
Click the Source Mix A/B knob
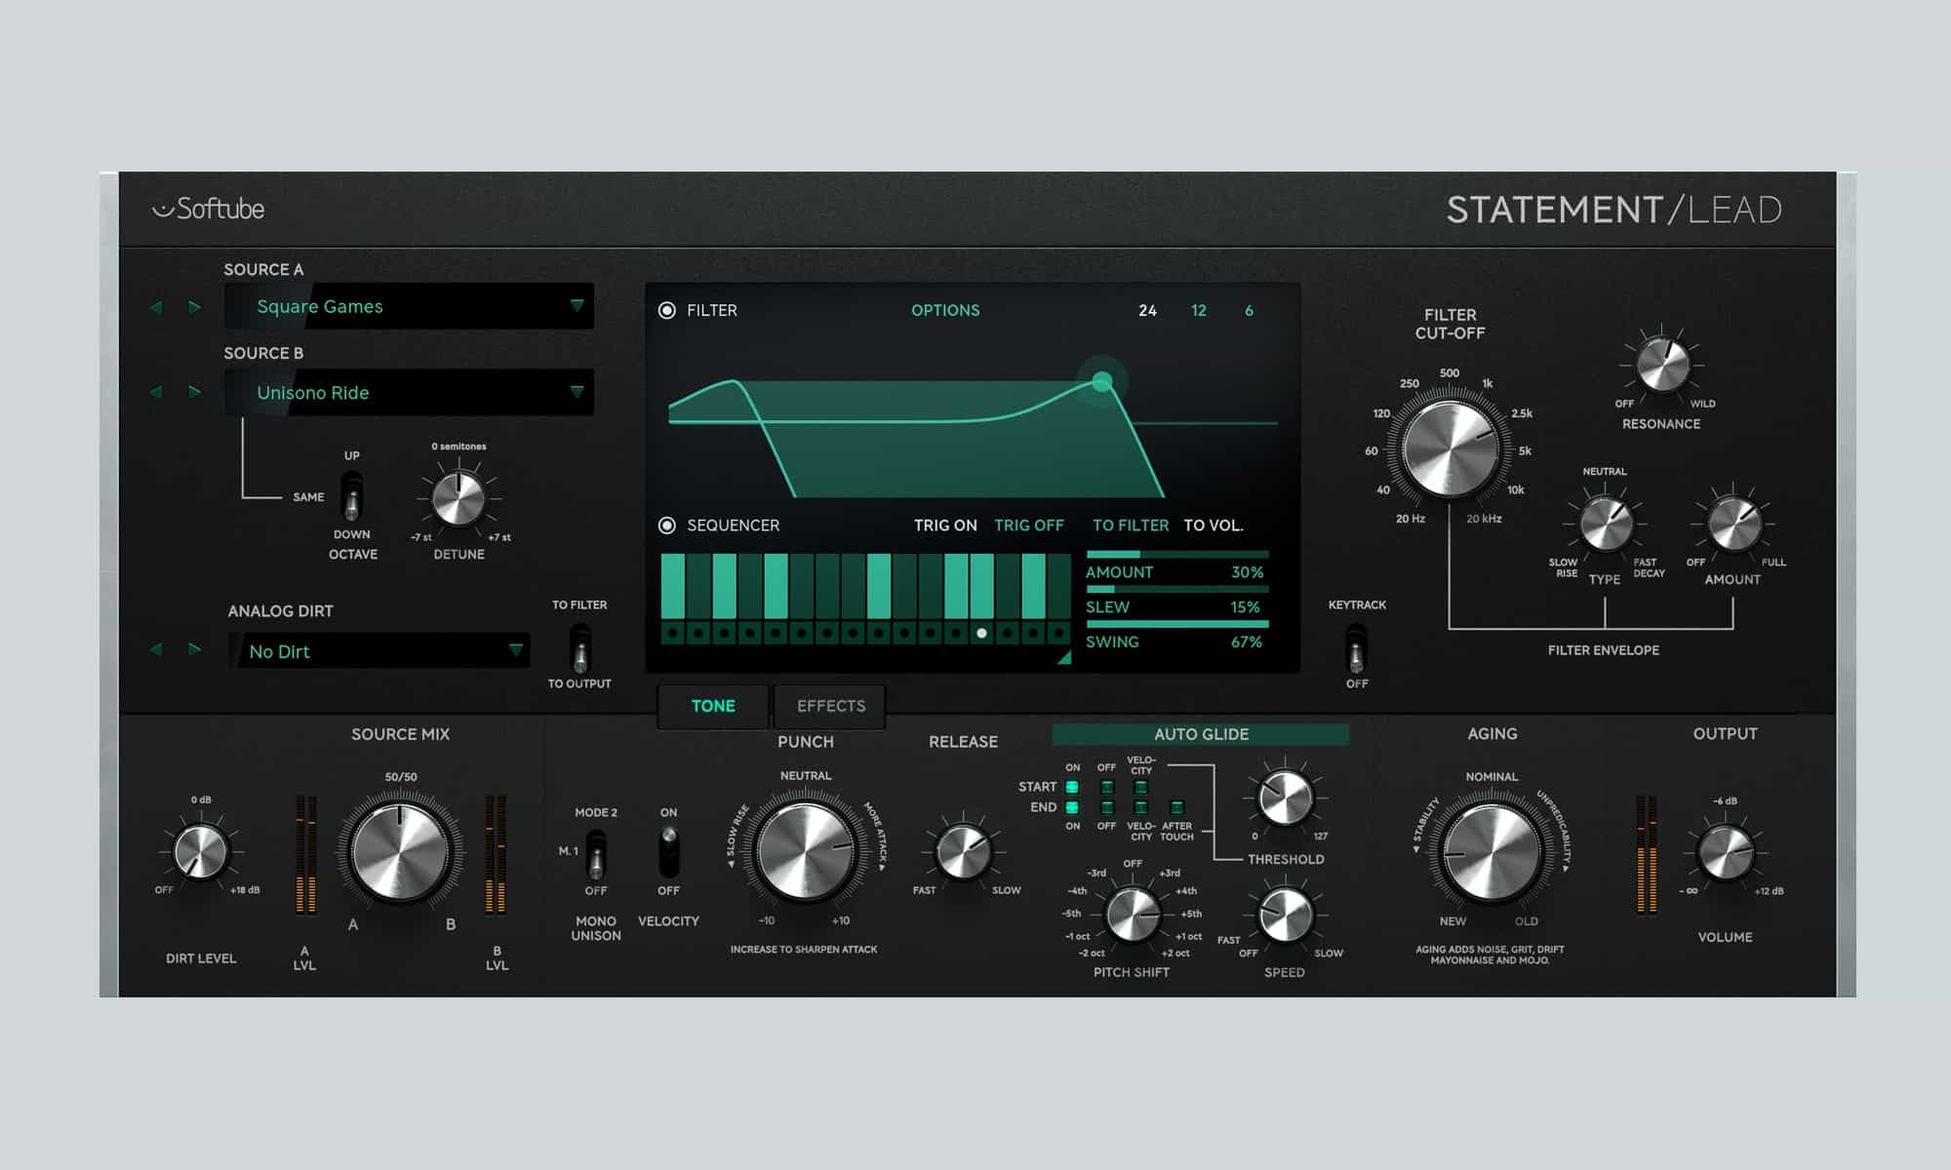click(400, 851)
